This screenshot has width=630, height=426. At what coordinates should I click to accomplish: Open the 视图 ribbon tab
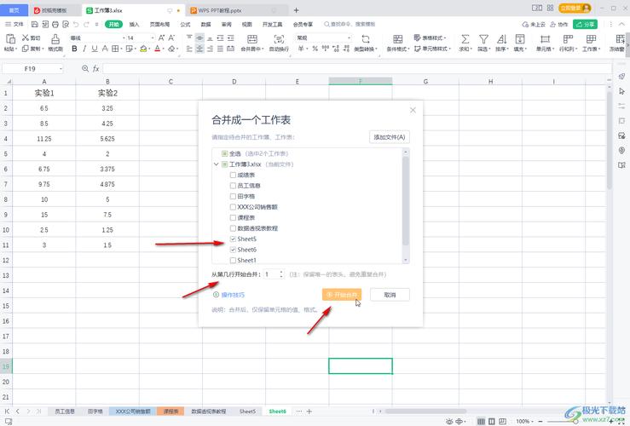246,25
